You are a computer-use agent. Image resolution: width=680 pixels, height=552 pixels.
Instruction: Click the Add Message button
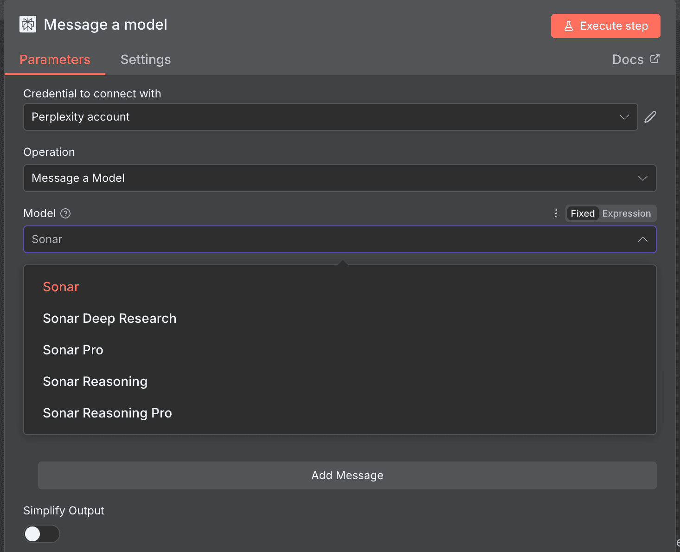[347, 475]
